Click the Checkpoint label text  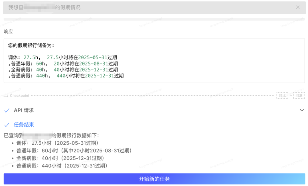[x=19, y=96]
